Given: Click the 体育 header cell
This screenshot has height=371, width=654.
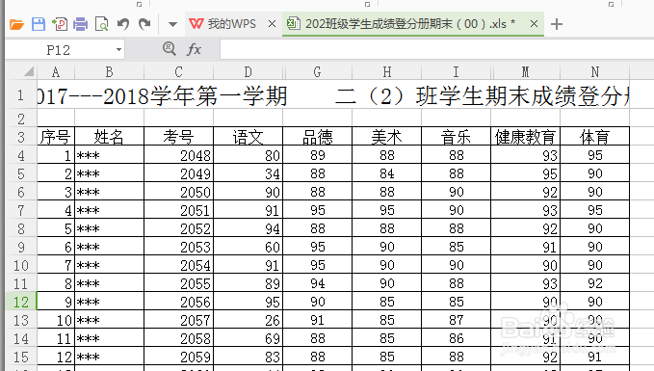Looking at the screenshot, I should pyautogui.click(x=595, y=137).
